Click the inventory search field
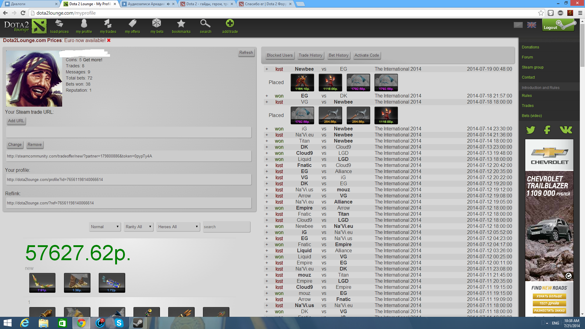The width and height of the screenshot is (585, 329). point(226,227)
